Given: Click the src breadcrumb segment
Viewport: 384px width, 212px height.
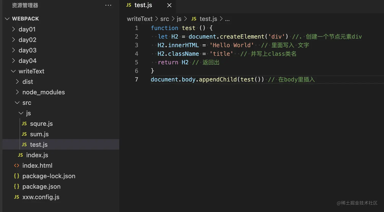Looking at the screenshot, I should (165, 19).
